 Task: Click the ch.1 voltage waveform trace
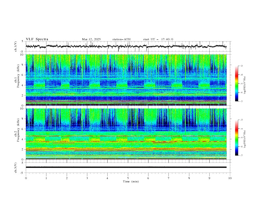126,46
